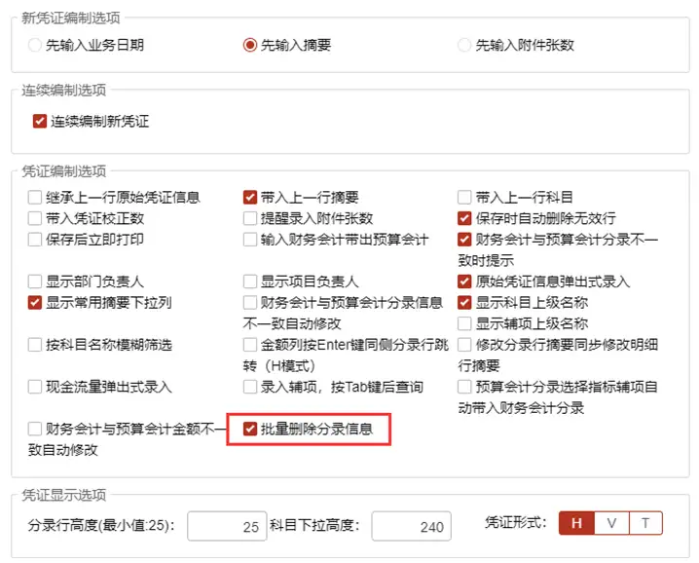Check 现金流量弹出式录入 option
This screenshot has height=563, width=699.
35,387
